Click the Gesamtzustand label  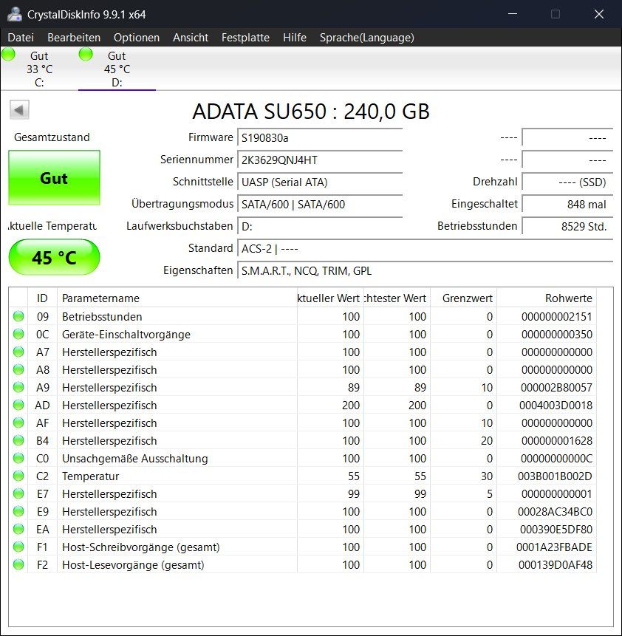[52, 137]
